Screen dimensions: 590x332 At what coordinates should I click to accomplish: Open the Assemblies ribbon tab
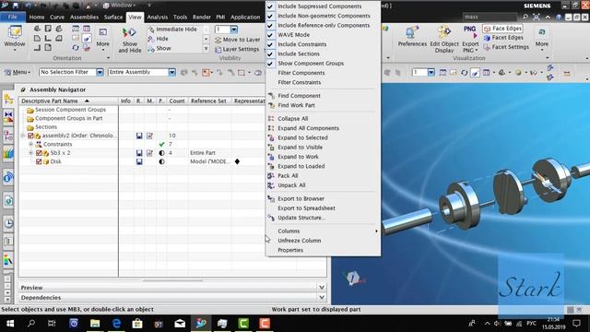point(84,17)
